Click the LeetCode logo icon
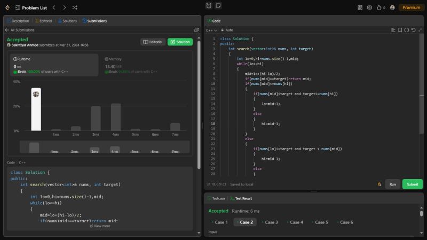The image size is (427, 240). click(x=7, y=7)
